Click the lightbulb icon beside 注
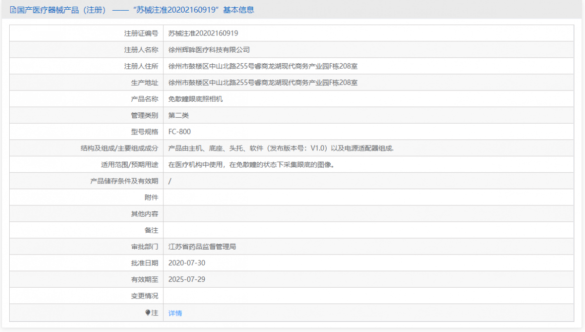This screenshot has width=585, height=332. [148, 313]
